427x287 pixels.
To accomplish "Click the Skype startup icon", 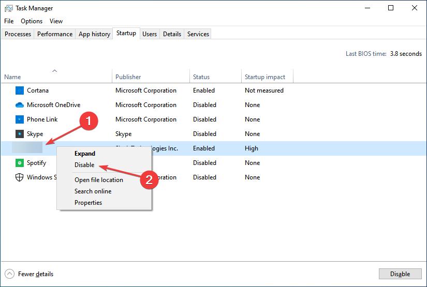I will pyautogui.click(x=20, y=134).
